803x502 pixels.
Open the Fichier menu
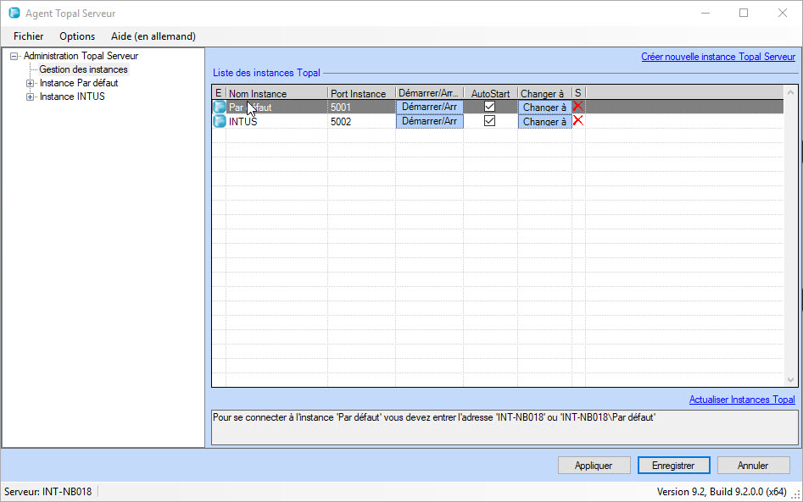pyautogui.click(x=29, y=36)
